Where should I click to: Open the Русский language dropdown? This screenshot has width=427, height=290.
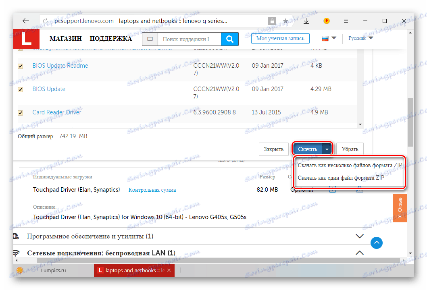pos(360,38)
